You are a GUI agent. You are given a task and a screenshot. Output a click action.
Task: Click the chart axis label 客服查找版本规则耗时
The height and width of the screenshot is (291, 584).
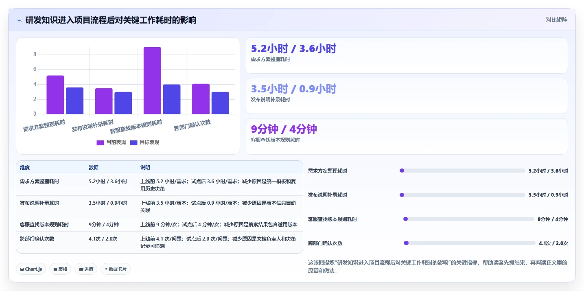click(x=136, y=127)
